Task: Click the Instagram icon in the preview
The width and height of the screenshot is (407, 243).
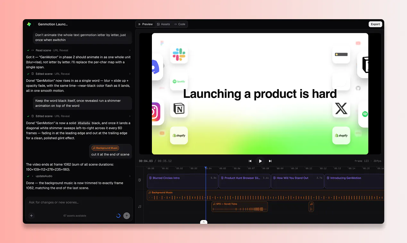Action: tap(156, 112)
